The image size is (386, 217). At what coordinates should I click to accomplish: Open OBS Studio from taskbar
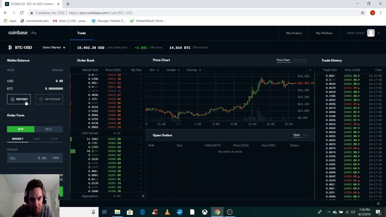coord(229,212)
